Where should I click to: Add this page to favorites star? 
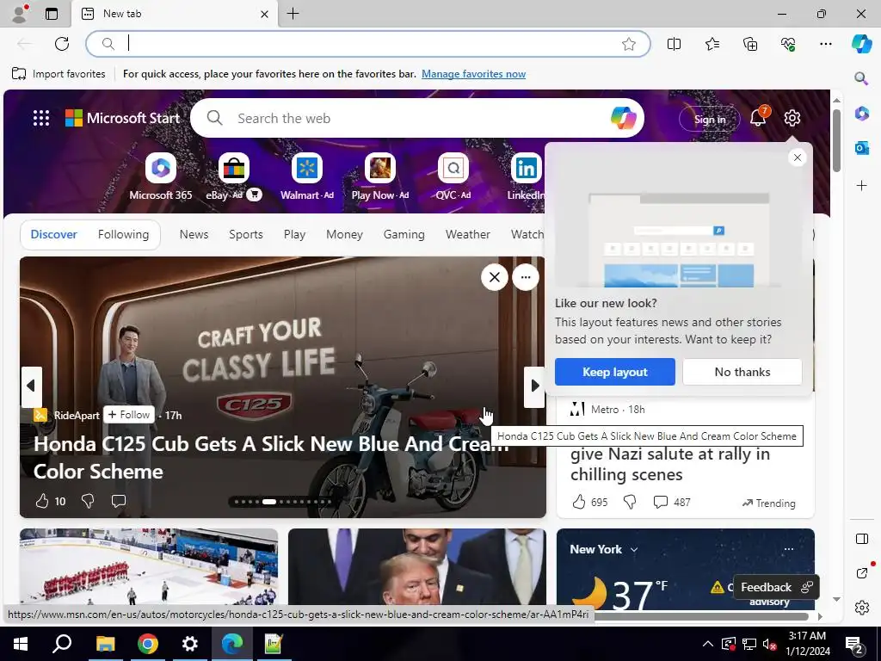tap(629, 44)
